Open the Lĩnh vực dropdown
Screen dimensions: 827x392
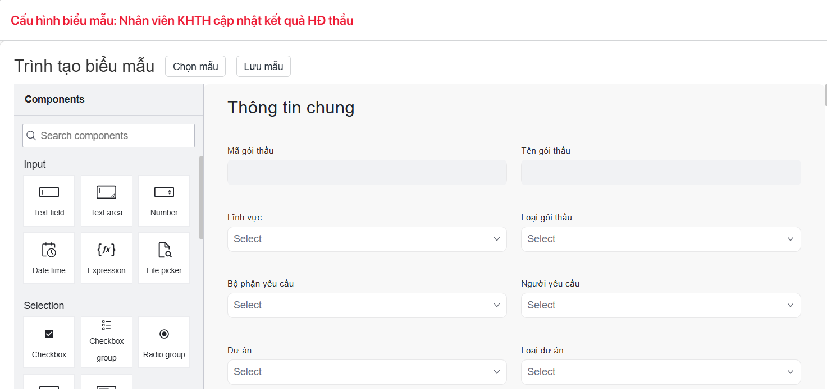click(x=367, y=239)
